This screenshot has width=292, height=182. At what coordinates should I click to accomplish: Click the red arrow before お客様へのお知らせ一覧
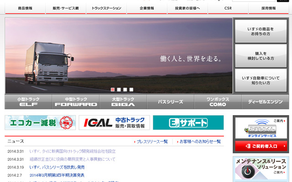coord(177,142)
